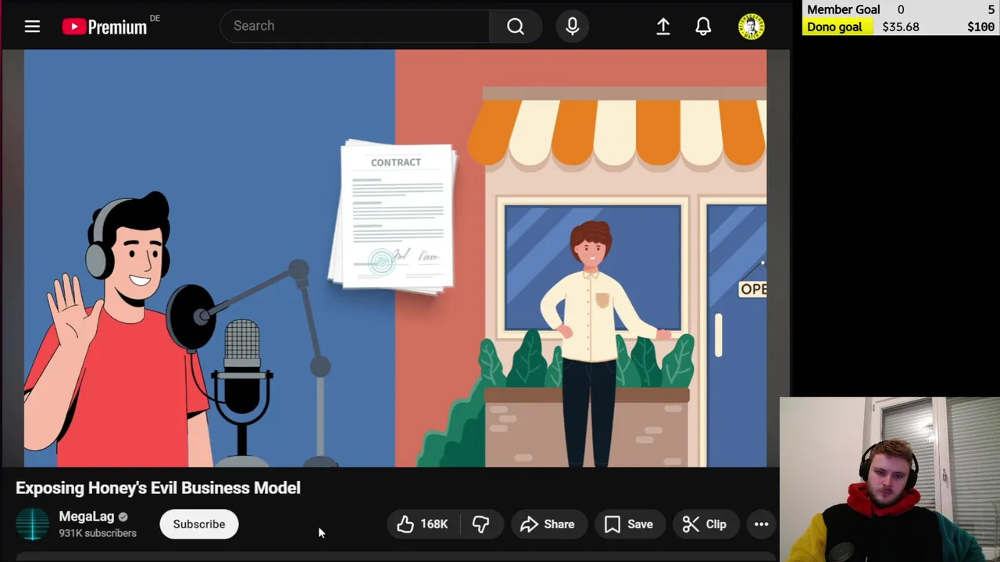
Task: Click the 931K subscribers text
Action: tap(98, 533)
